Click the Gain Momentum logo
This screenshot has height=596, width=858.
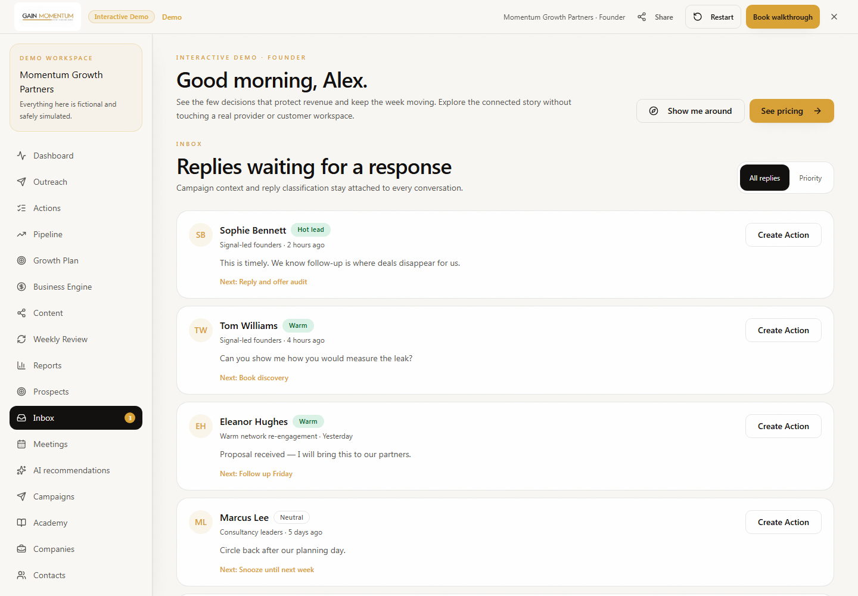(x=48, y=17)
